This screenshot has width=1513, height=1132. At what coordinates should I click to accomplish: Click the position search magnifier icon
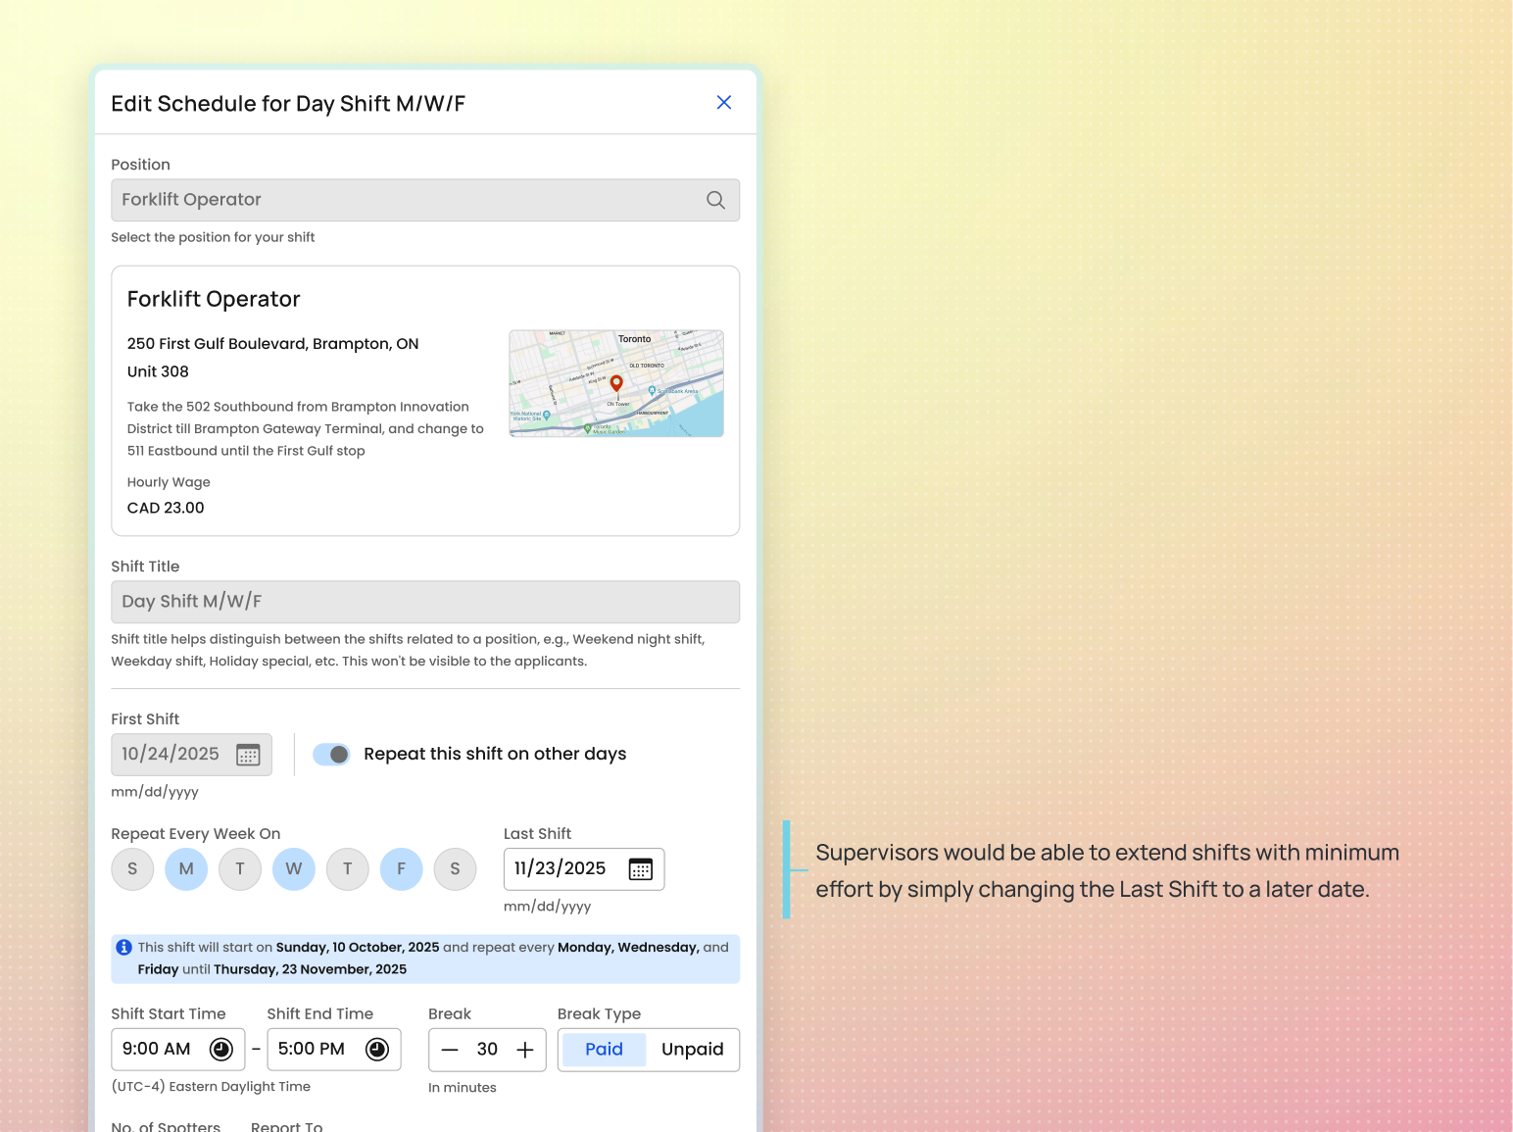(x=715, y=200)
